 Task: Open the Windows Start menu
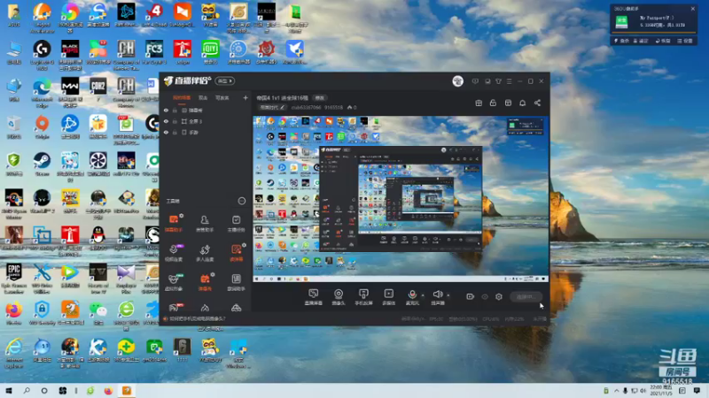pyautogui.click(x=9, y=391)
